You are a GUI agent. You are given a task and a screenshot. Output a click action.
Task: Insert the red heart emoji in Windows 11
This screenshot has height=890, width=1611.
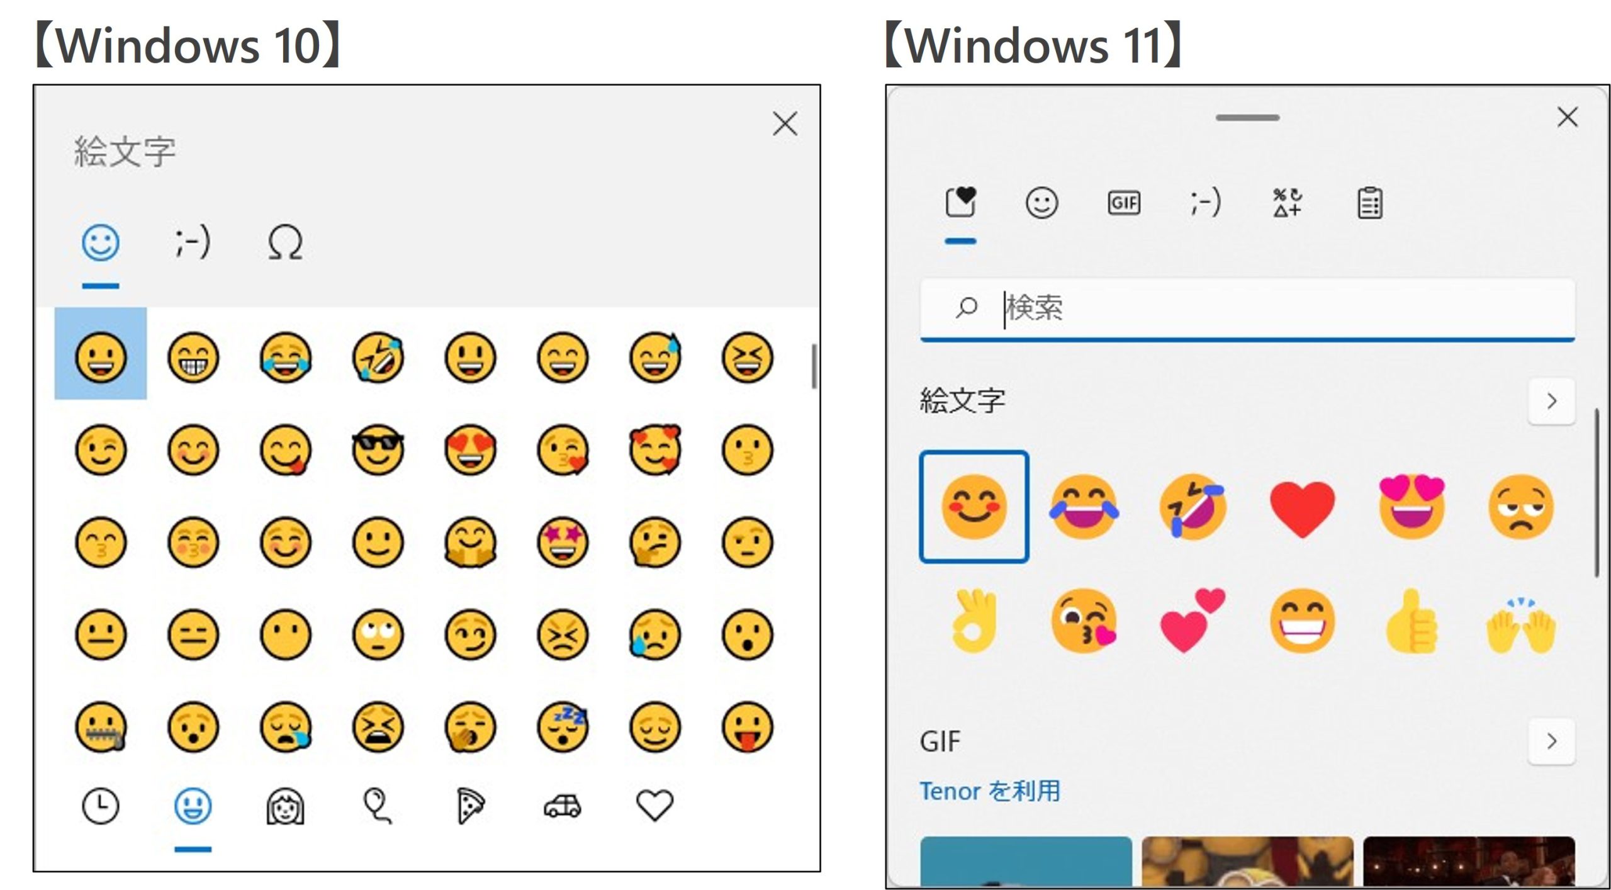[1302, 509]
